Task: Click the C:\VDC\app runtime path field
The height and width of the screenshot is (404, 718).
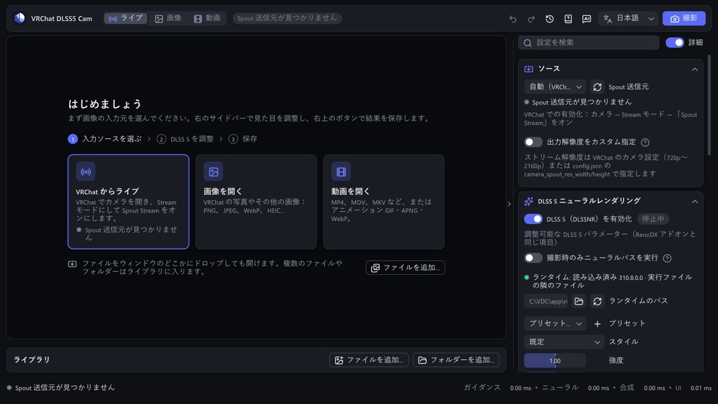Action: pos(546,301)
